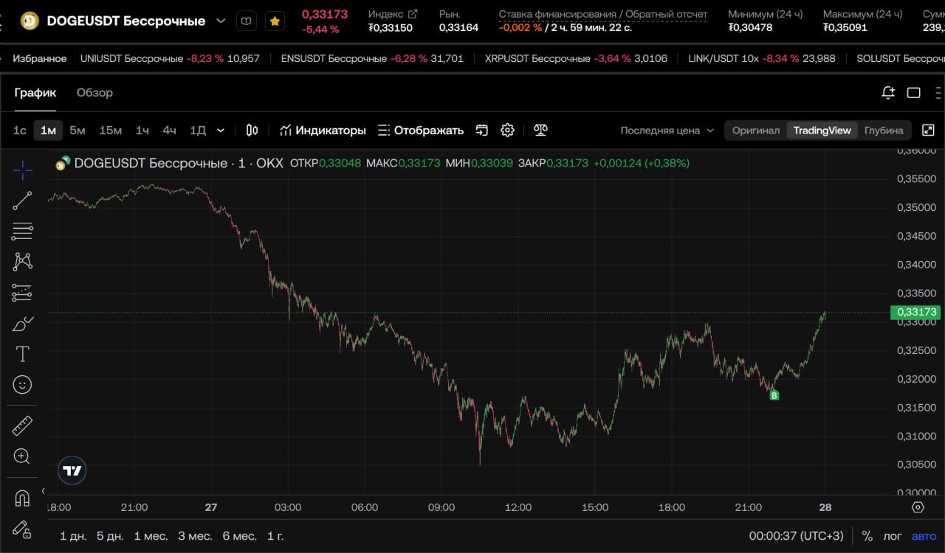Toggle the lock drawings padlock
This screenshot has height=553, width=945.
[23, 529]
